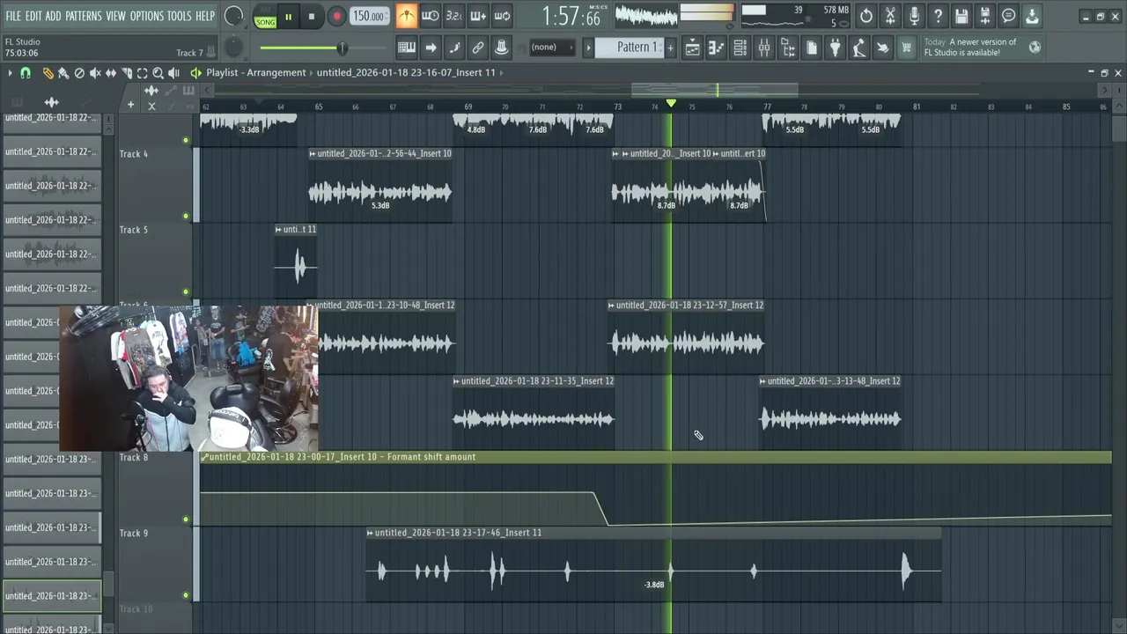
Task: Select the Pattern 1 selector
Action: 629,48
